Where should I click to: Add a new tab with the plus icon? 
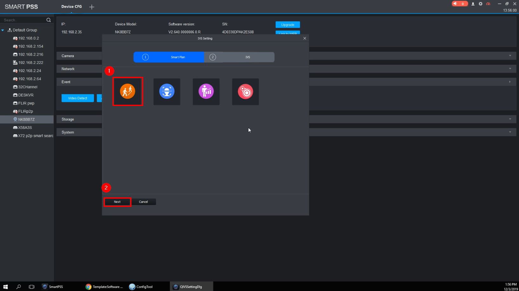[x=92, y=7]
